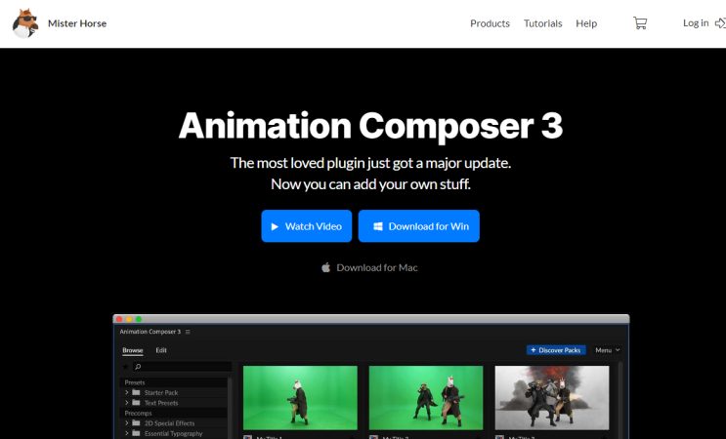Open the Help menu item
Screen dimensions: 726x439
coord(586,23)
